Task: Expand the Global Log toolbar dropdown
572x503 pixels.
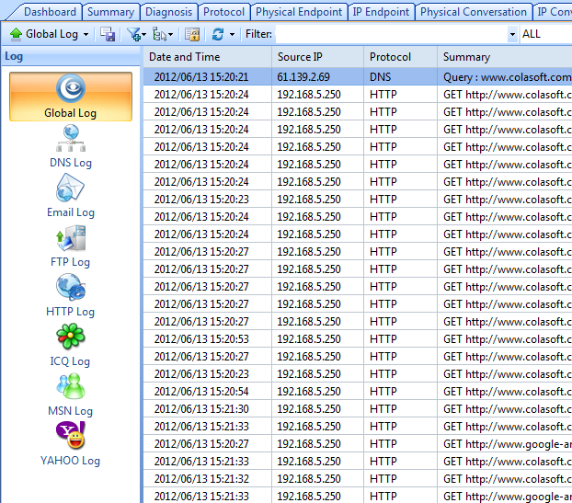Action: coord(86,34)
